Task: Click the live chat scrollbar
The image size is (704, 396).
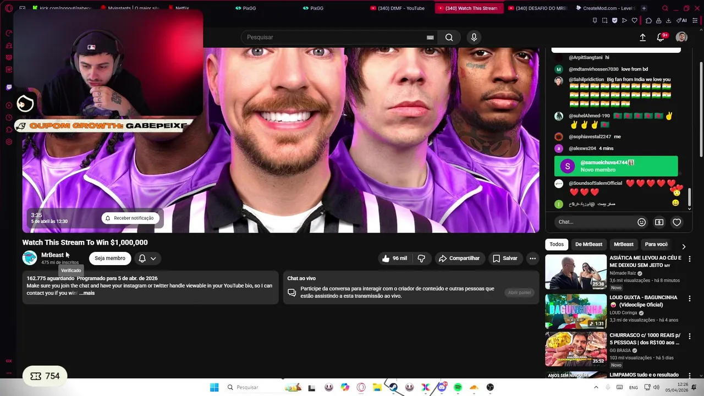Action: point(689,198)
